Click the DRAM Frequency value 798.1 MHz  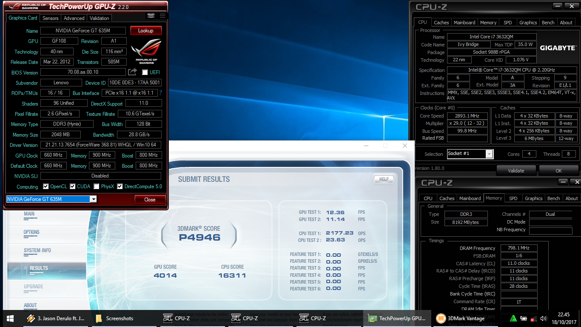(x=519, y=248)
